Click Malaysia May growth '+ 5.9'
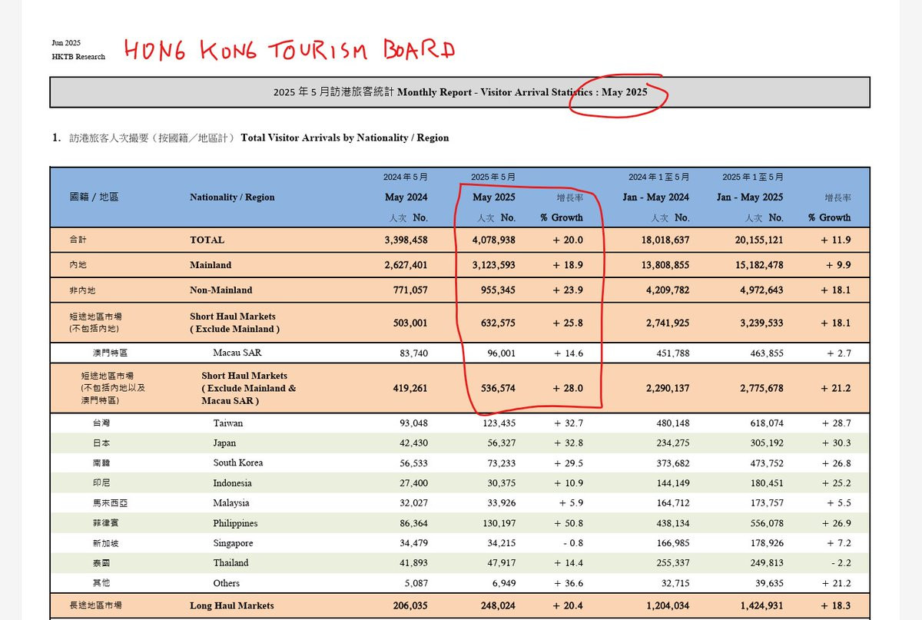Image resolution: width=922 pixels, height=620 pixels. point(570,503)
